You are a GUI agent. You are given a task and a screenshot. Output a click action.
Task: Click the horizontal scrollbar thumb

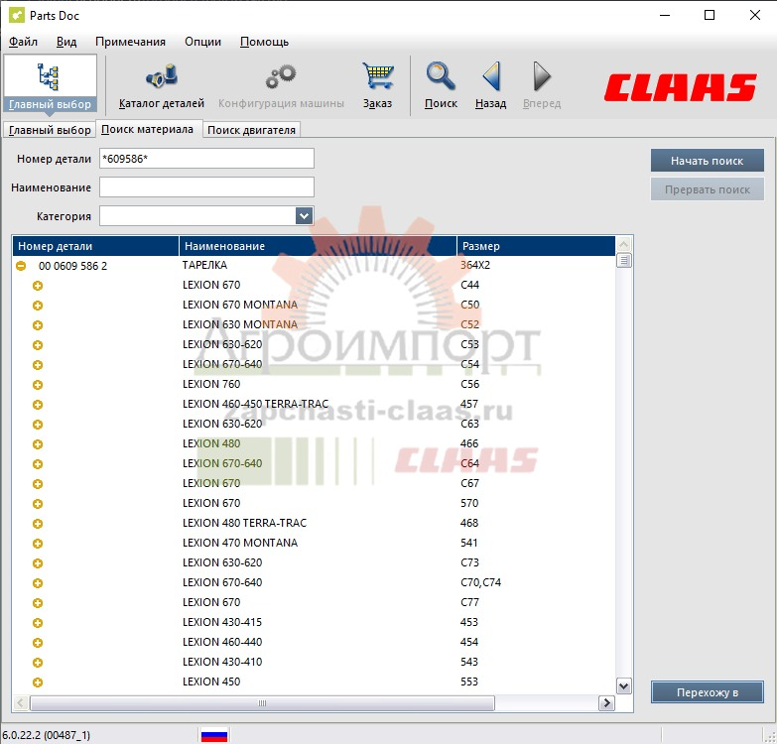click(262, 703)
